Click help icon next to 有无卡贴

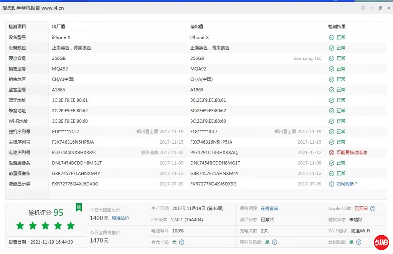(x=182, y=242)
